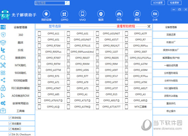This screenshot has height=136, width=188.
Task: Click the 搜索资料 magnifier icon
Action: [3, 58]
